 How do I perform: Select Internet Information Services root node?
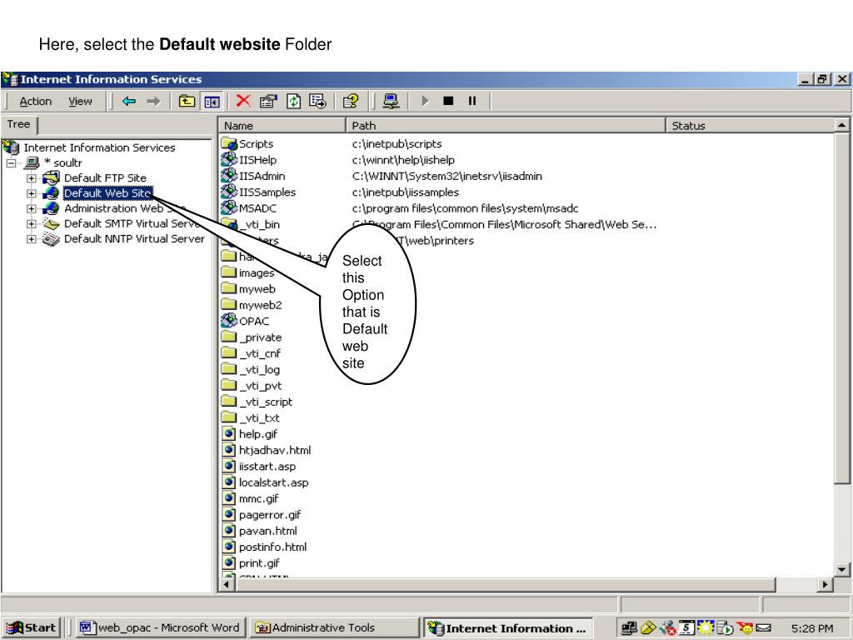pos(99,147)
